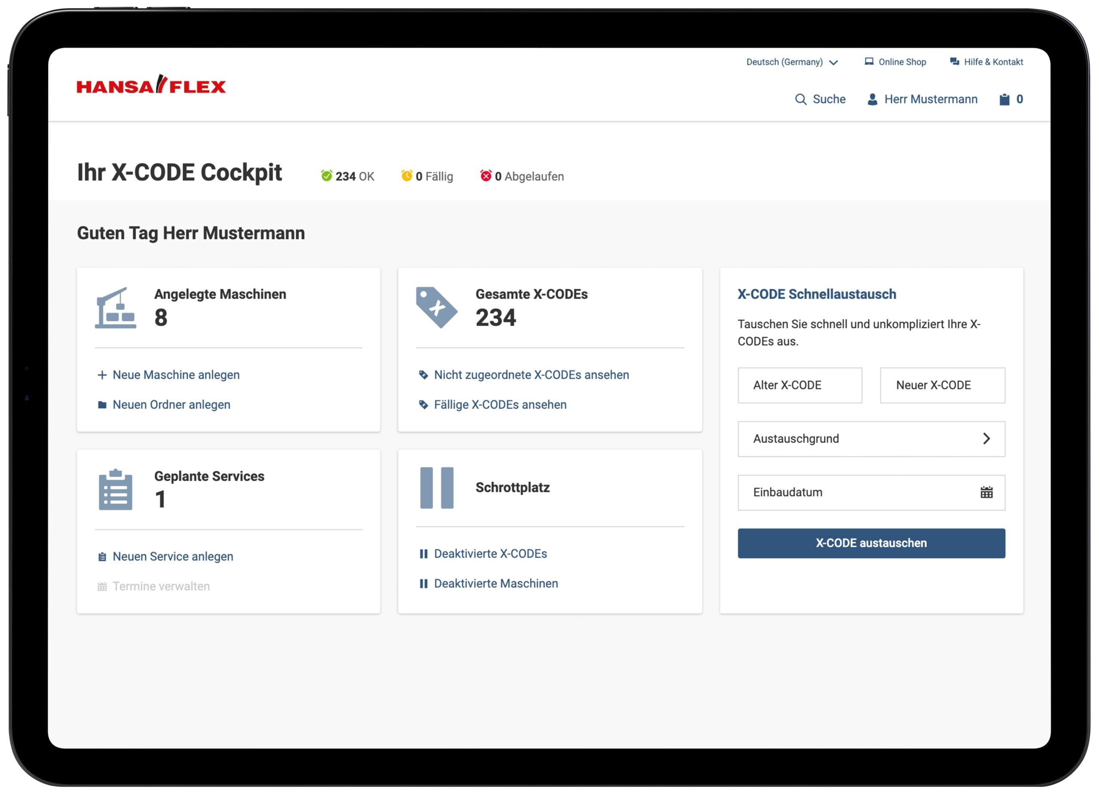This screenshot has height=797, width=1100.
Task: Click the Schrottplatz pause icon
Action: pos(437,488)
